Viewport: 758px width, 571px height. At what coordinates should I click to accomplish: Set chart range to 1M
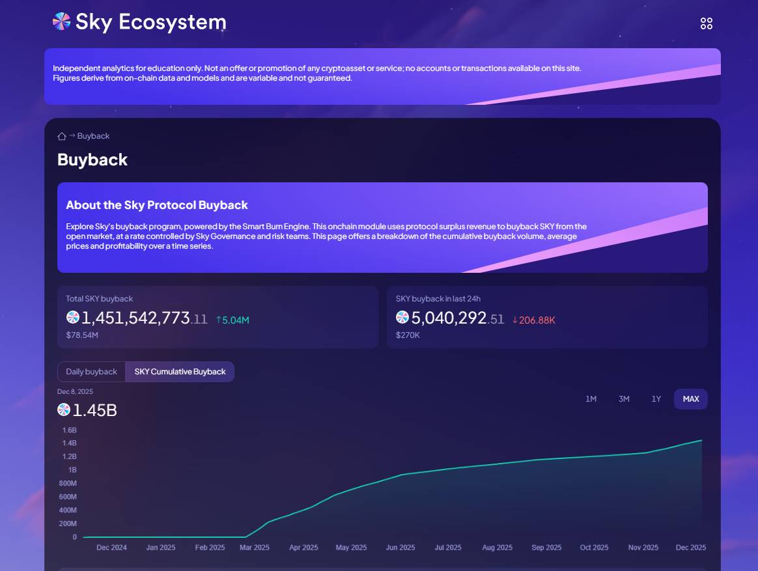(591, 399)
